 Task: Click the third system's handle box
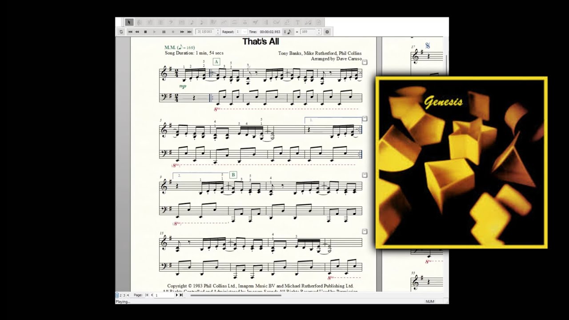365,175
